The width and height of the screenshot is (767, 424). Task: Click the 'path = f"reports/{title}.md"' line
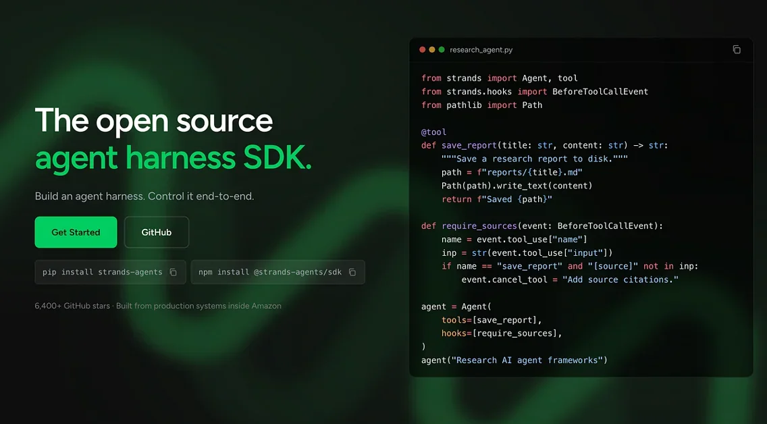512,172
